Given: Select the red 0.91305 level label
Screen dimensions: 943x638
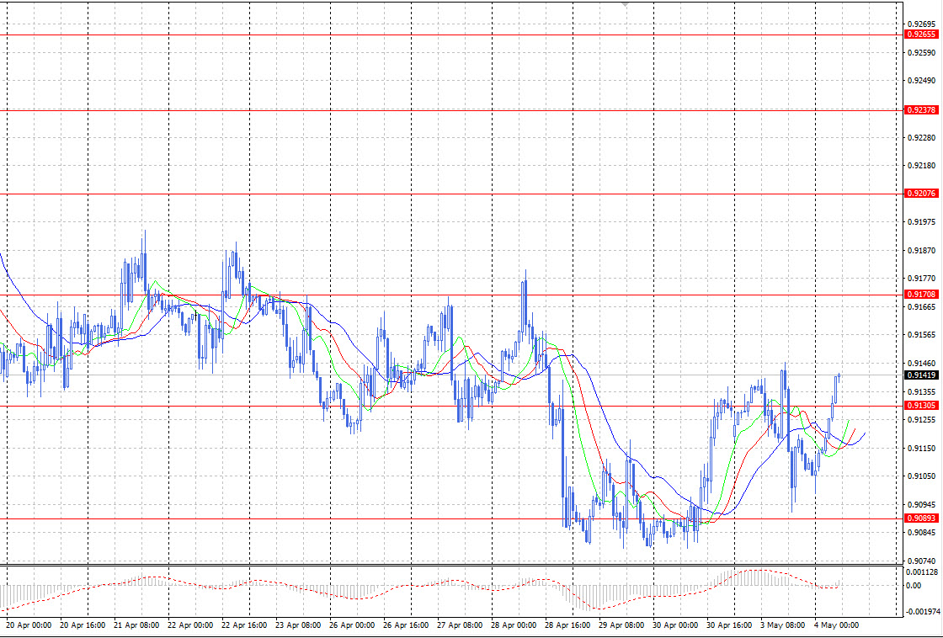Looking at the screenshot, I should [x=921, y=406].
